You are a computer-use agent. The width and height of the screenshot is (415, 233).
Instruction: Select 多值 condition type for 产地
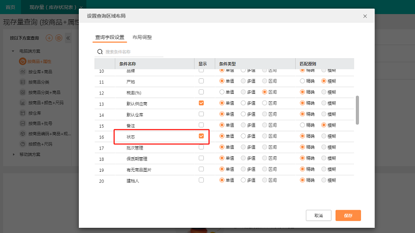click(x=243, y=81)
